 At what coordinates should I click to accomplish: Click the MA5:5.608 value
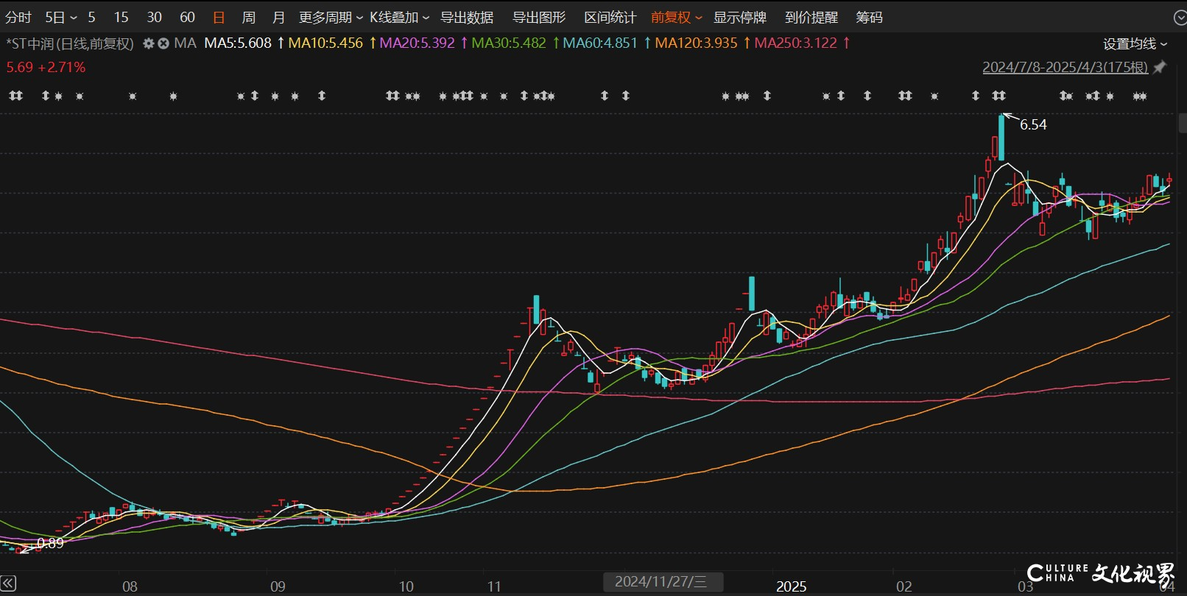pyautogui.click(x=238, y=43)
